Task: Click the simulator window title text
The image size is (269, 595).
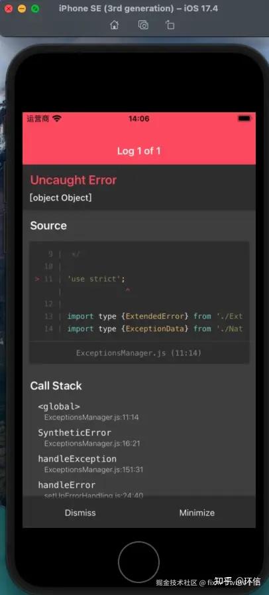Action: tap(138, 9)
